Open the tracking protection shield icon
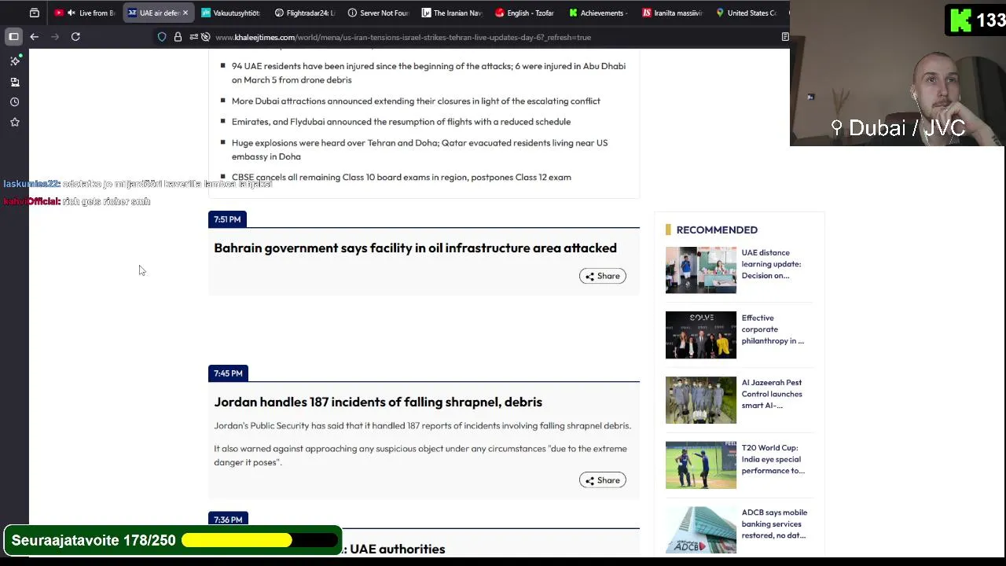Viewport: 1006px width, 566px height. (x=162, y=37)
